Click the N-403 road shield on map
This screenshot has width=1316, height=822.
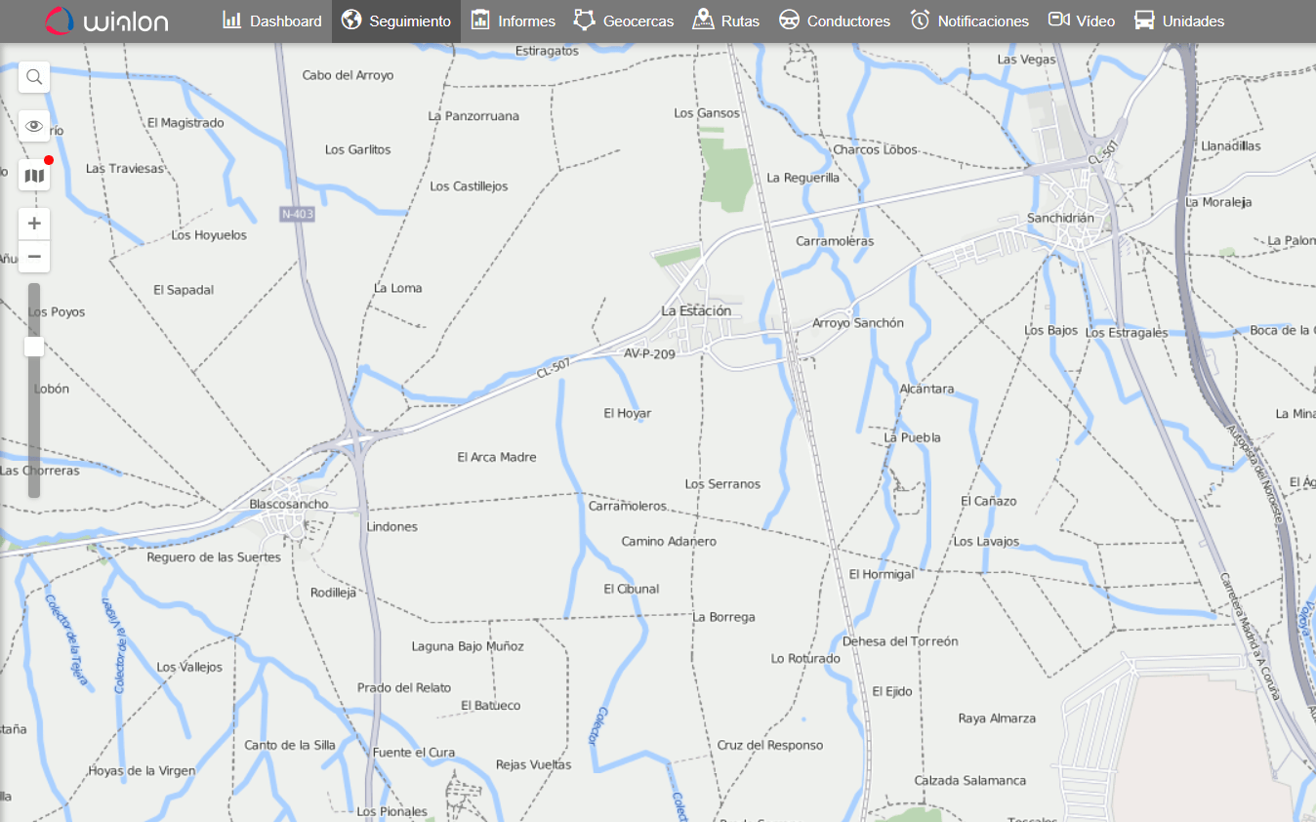[298, 214]
